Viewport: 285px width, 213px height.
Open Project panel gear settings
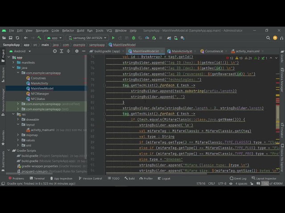click(x=77, y=51)
